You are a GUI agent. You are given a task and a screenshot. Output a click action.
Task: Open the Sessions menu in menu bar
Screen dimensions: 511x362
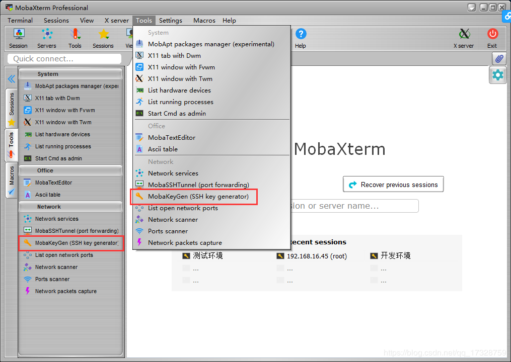pos(56,21)
